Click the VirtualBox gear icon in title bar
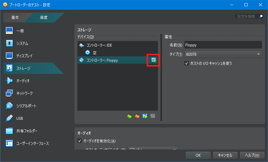The width and height of the screenshot is (268, 162). [x=5, y=5]
